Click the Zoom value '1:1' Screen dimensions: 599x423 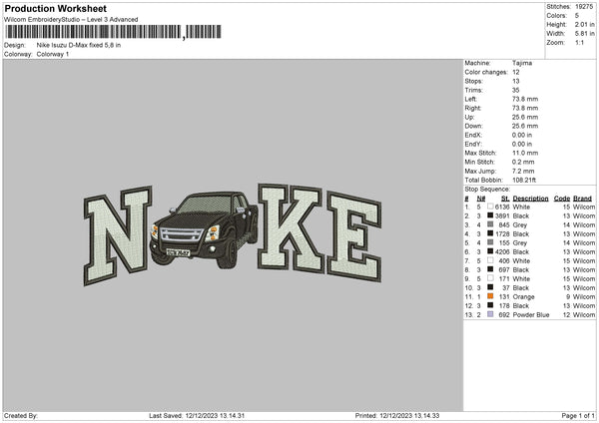click(x=579, y=42)
